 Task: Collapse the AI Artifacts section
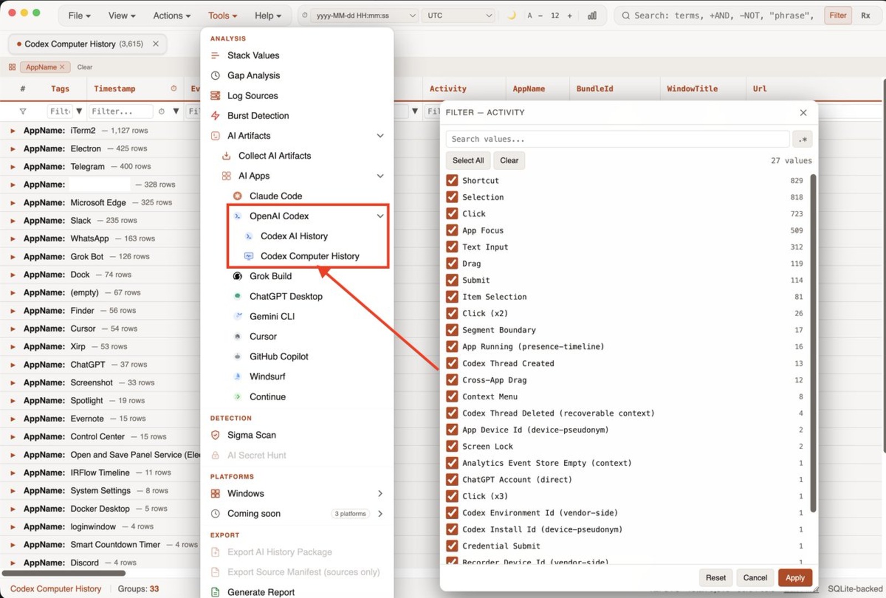[380, 136]
